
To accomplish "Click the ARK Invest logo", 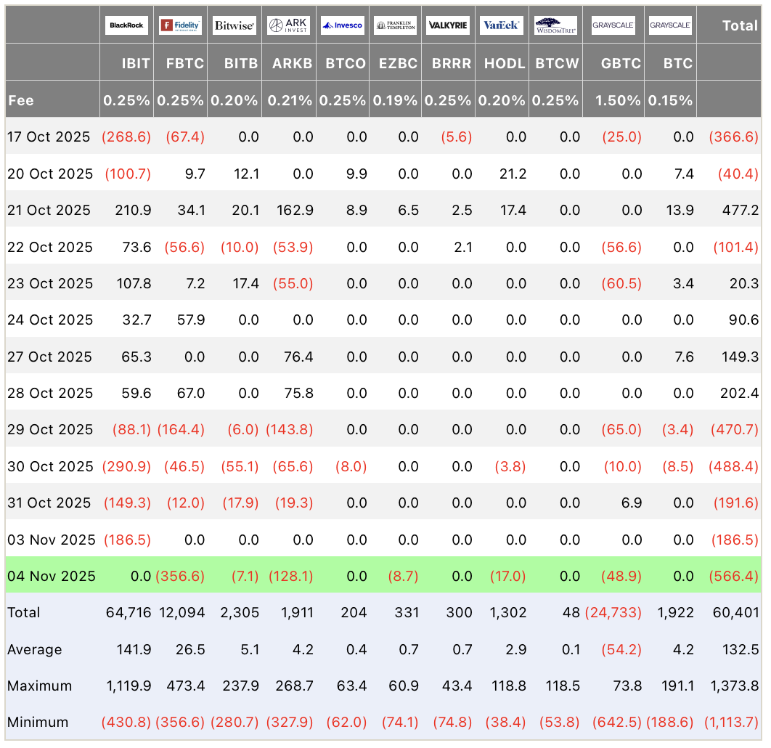I will [x=289, y=25].
